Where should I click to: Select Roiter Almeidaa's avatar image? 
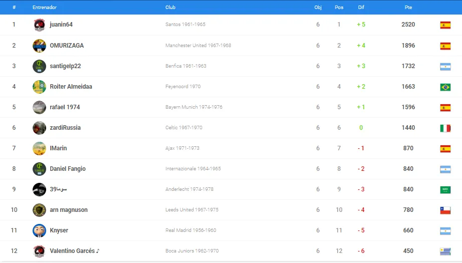pos(39,87)
